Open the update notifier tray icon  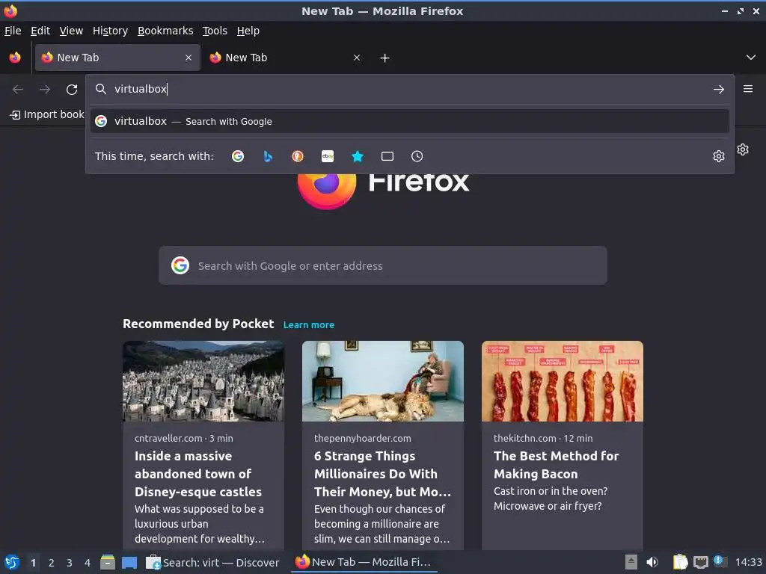pyautogui.click(x=720, y=561)
